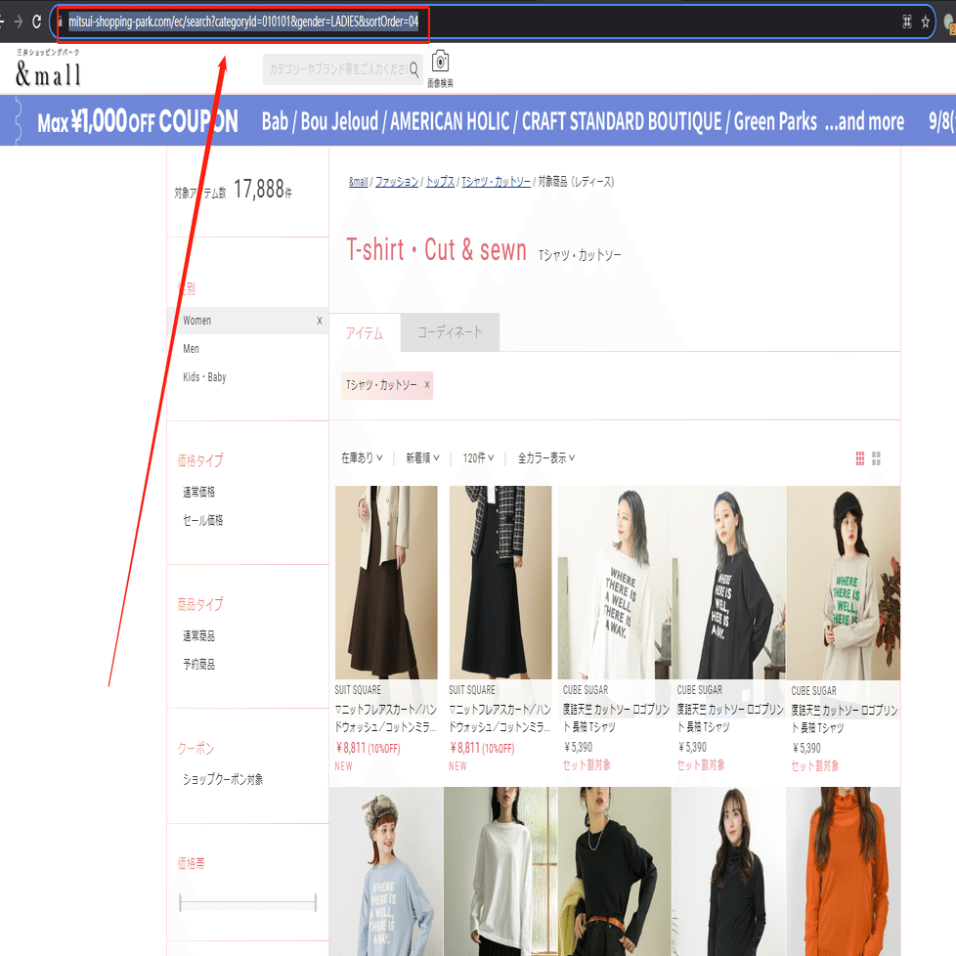Open the トップス breadcrumb link
This screenshot has width=956, height=956.
click(x=440, y=182)
